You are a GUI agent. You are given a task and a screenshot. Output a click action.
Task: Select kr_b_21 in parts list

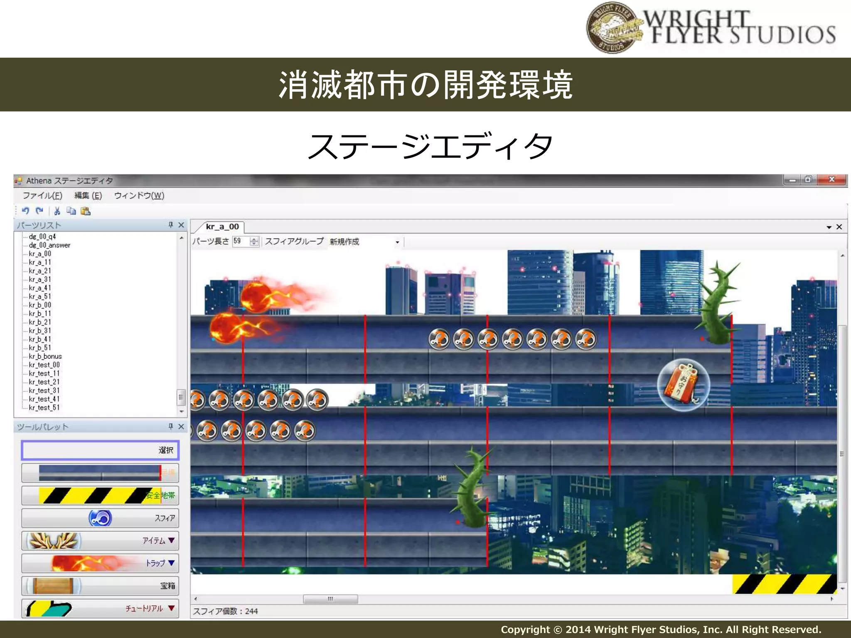coord(40,322)
